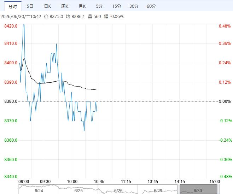Click the 8410.0 price axis label
Screen dimensions: 233x194
click(x=11, y=43)
